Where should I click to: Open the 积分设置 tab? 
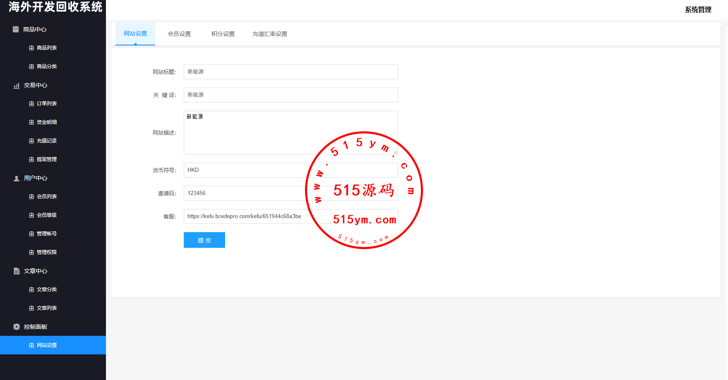click(223, 34)
